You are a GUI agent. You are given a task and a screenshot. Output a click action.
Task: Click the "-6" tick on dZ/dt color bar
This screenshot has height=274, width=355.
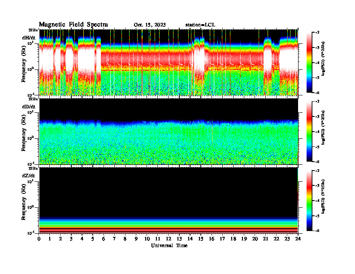tap(317, 231)
